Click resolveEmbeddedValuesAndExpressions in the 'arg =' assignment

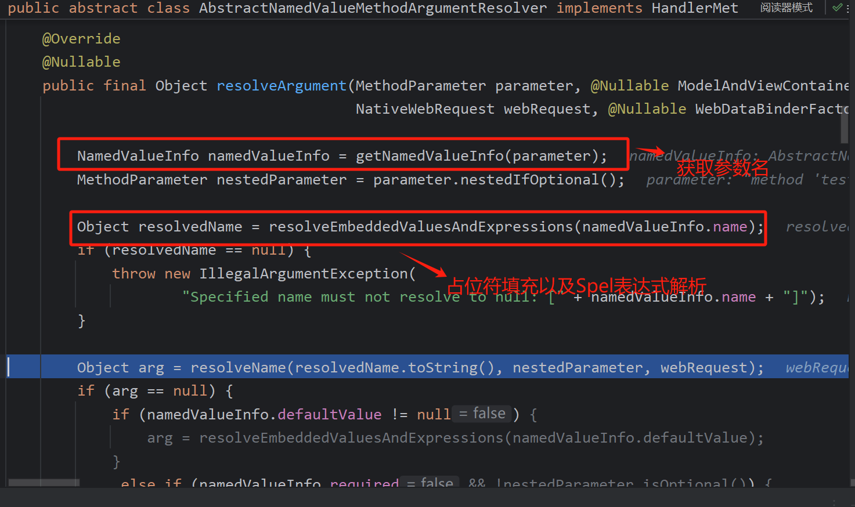351,438
